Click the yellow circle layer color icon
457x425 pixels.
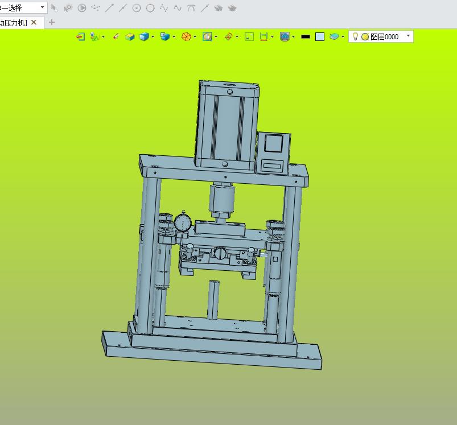tap(365, 37)
